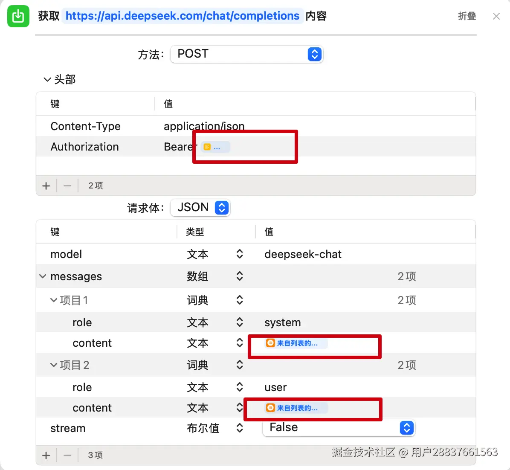Edit the system role value
Image resolution: width=510 pixels, height=470 pixels.
283,322
